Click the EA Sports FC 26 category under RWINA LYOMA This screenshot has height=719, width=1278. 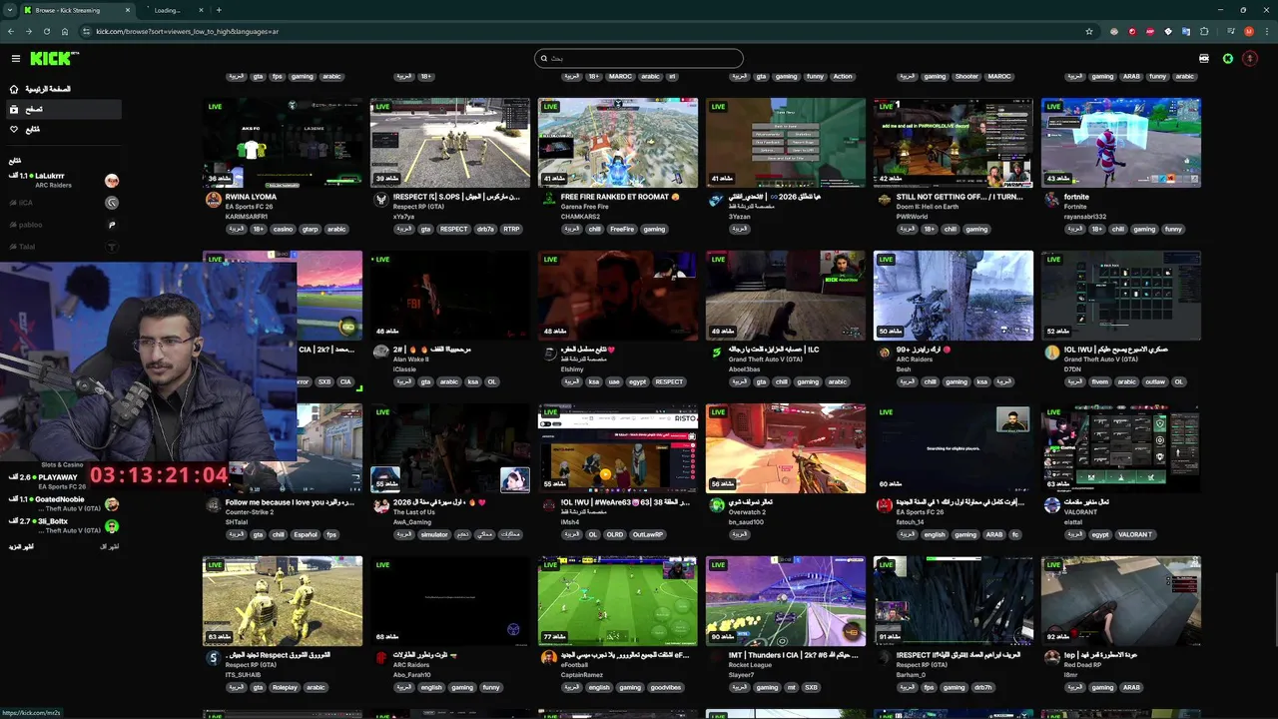(251, 207)
